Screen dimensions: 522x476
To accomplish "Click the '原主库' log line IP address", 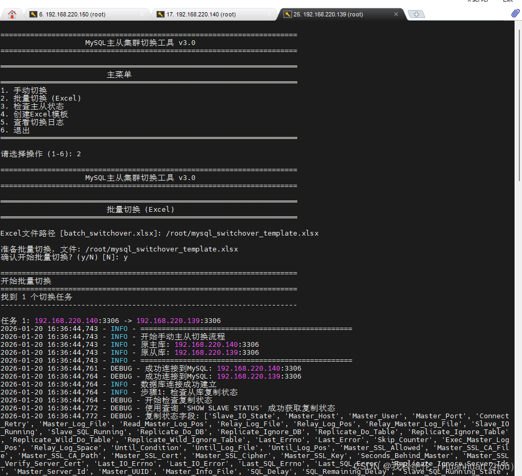I will click(x=206, y=345).
